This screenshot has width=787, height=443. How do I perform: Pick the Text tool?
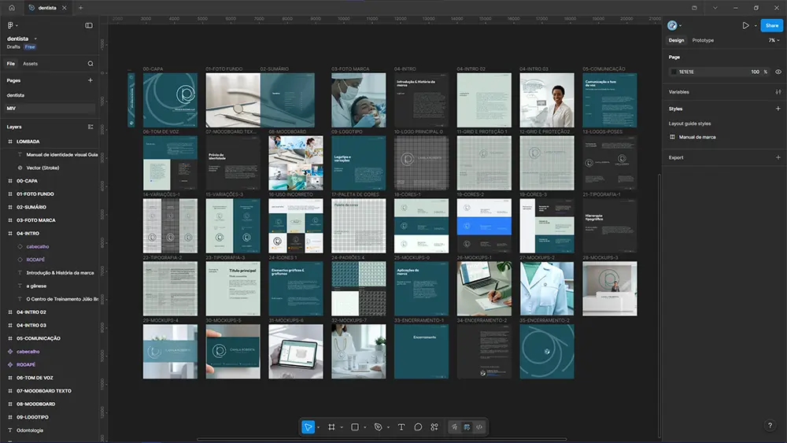tap(401, 427)
